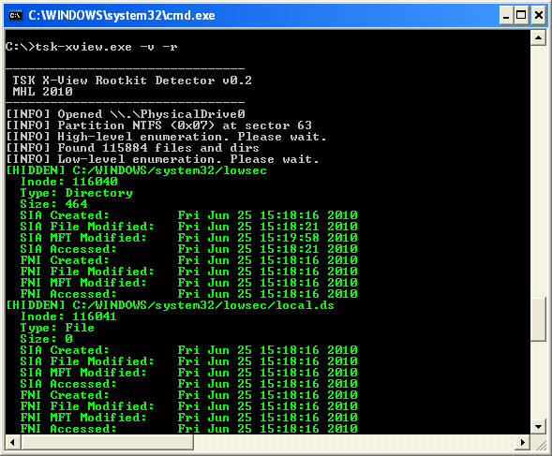Click the vertical scrollbar down arrow
The height and width of the screenshot is (456, 552).
538,427
